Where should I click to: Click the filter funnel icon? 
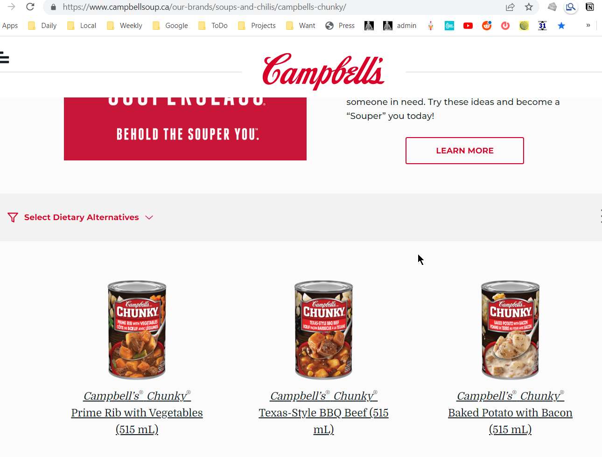[13, 217]
